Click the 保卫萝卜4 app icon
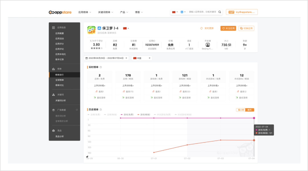 pos(91,30)
